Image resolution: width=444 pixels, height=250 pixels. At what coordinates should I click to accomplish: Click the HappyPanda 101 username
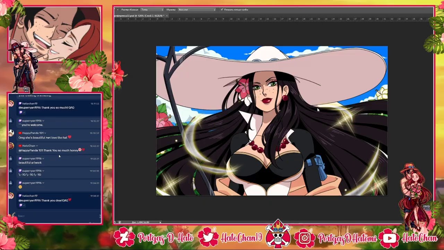tap(33, 133)
